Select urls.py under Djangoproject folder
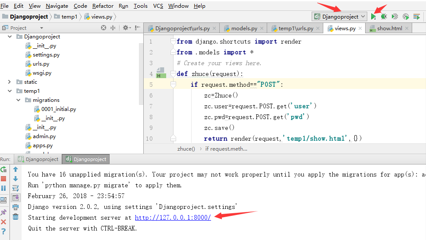426x240 pixels. [x=41, y=63]
